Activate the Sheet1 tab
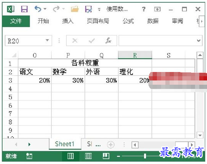 click(65, 144)
